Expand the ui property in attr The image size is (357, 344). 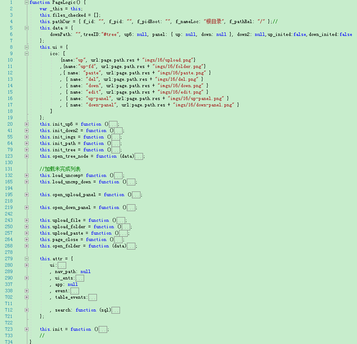click(26, 265)
